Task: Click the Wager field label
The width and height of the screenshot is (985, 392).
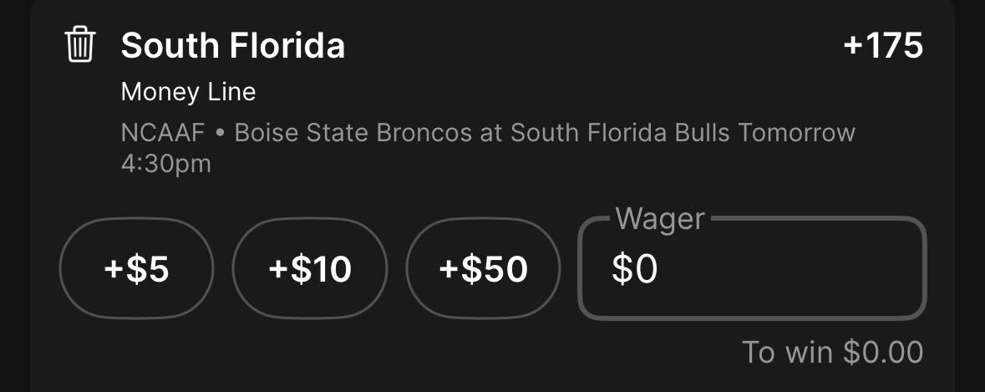Action: point(660,219)
